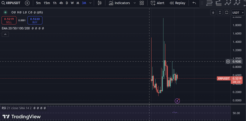Open the purple lightning event marker
The height and width of the screenshot is (121, 246).
(x=177, y=101)
